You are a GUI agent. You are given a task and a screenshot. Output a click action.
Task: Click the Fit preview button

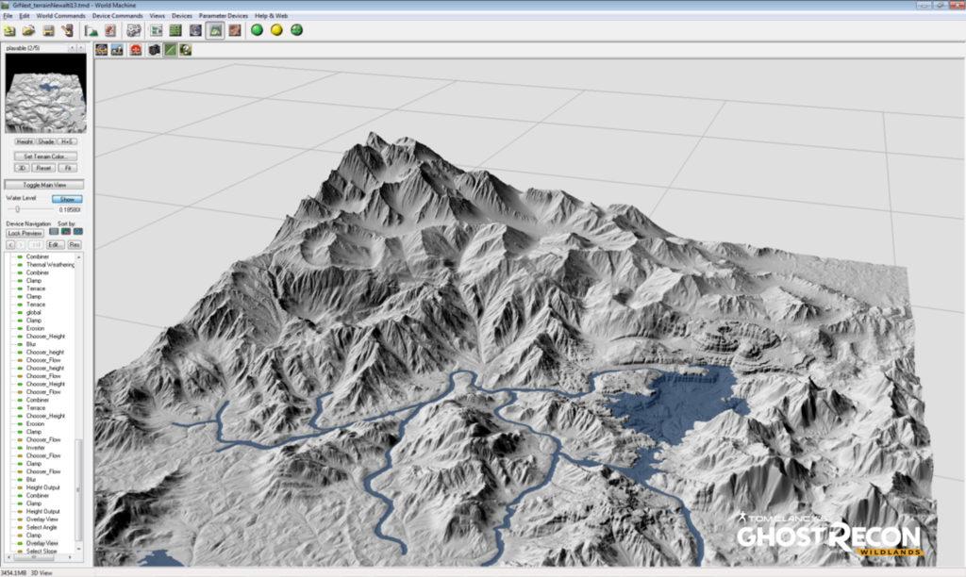pos(68,168)
